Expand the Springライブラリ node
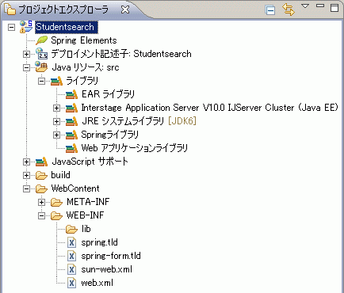The width and height of the screenshot is (344, 293). pyautogui.click(x=56, y=135)
